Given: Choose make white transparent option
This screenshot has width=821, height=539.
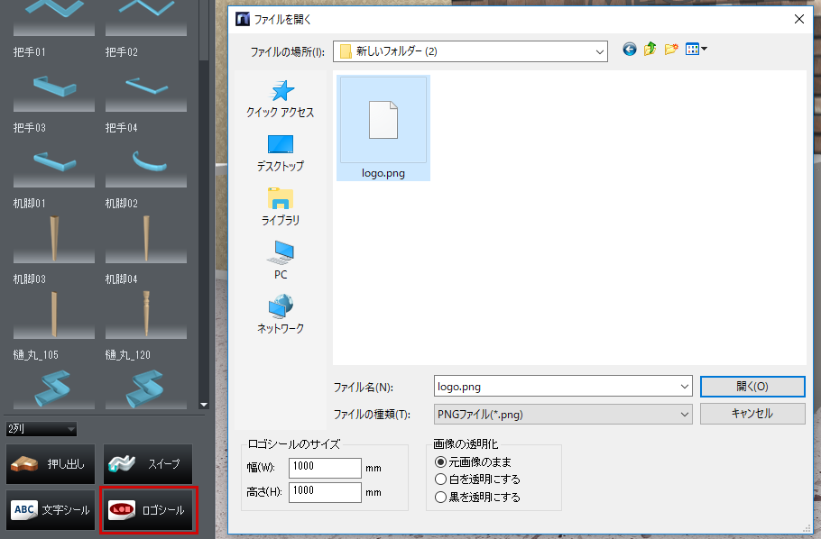Looking at the screenshot, I should (x=441, y=480).
